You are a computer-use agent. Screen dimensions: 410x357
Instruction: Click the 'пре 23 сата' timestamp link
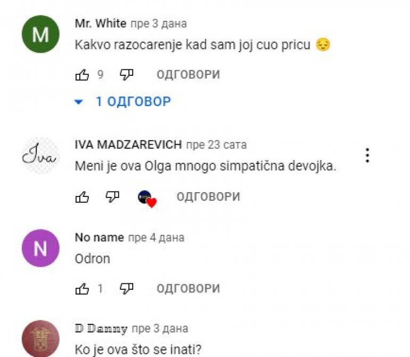[x=216, y=145]
